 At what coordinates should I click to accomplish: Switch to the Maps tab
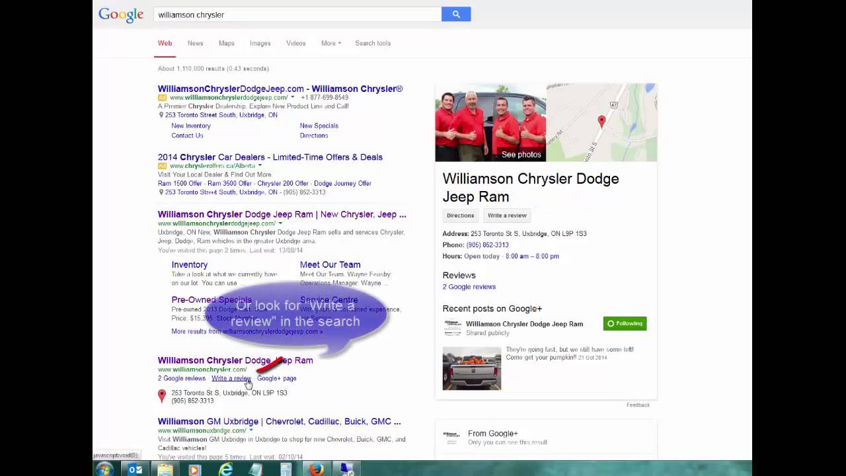(x=227, y=43)
